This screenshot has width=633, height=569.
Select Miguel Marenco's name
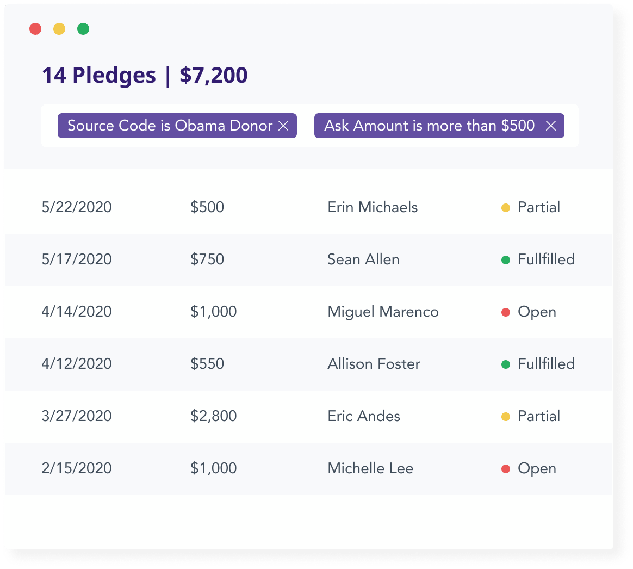pyautogui.click(x=383, y=312)
